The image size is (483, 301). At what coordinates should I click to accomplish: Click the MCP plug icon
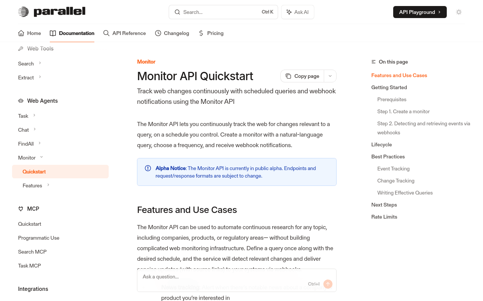21,209
